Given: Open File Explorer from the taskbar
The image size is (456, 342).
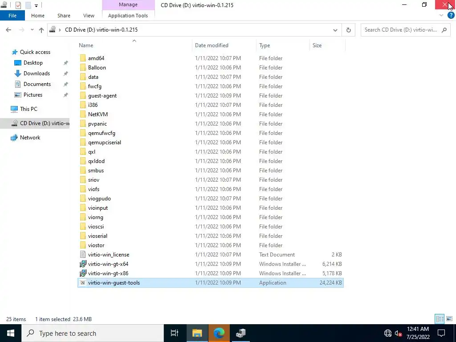Looking at the screenshot, I should 197,333.
